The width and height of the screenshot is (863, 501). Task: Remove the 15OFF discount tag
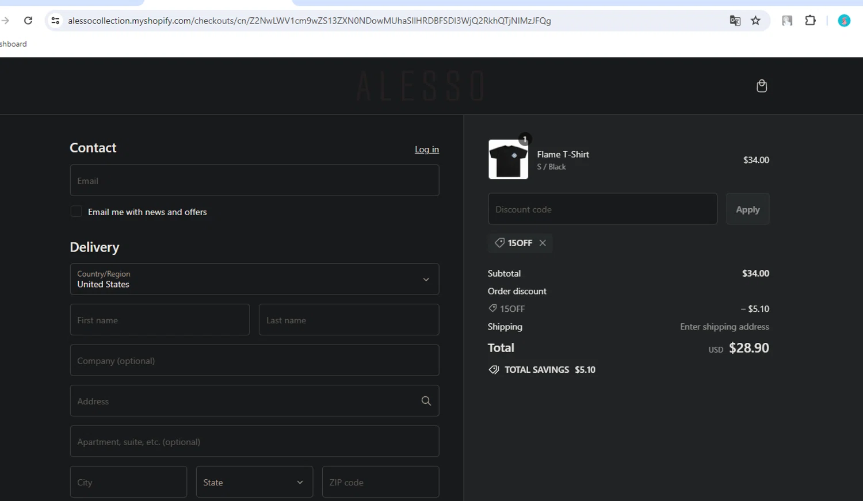point(543,243)
